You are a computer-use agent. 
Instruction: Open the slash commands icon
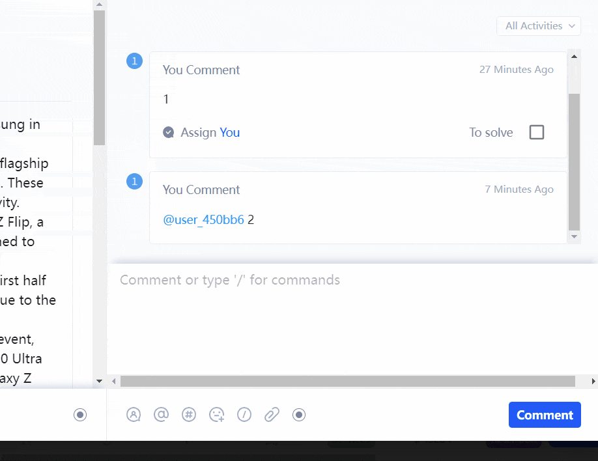point(244,415)
